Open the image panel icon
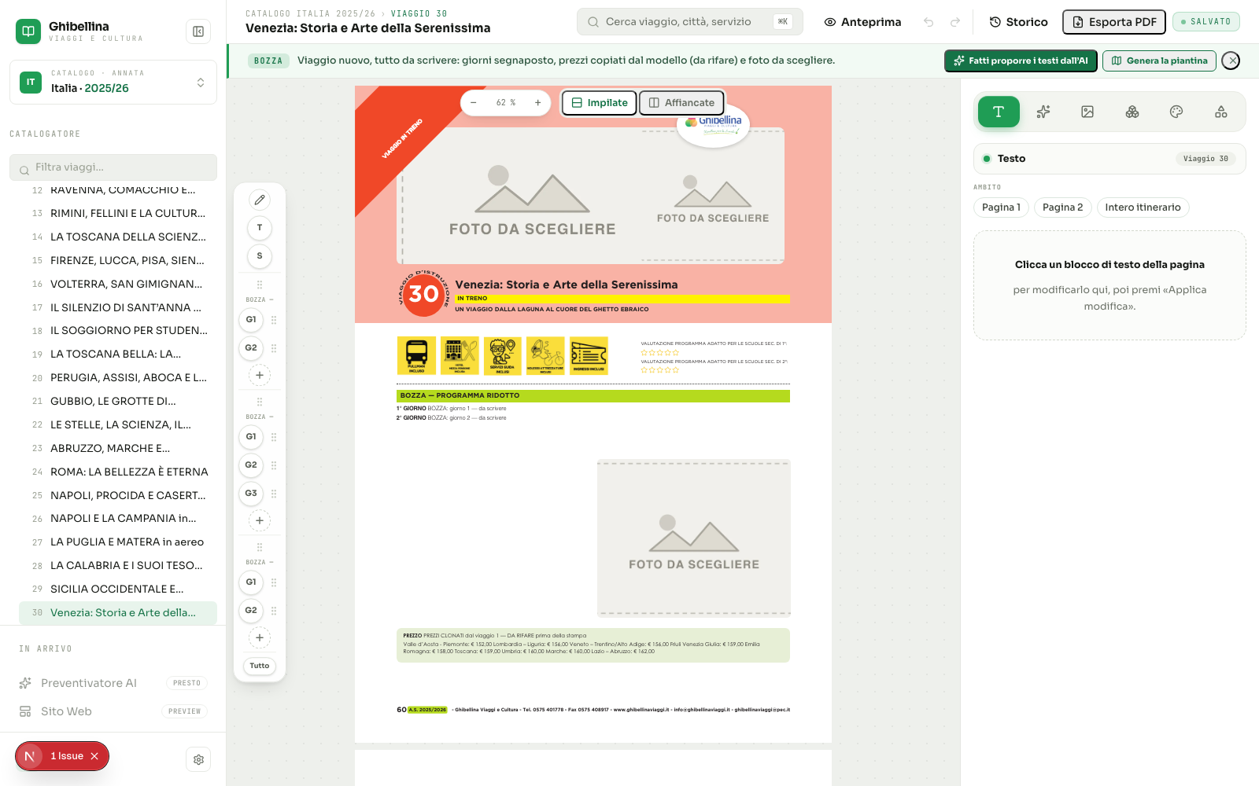This screenshot has height=786, width=1259. tap(1087, 112)
